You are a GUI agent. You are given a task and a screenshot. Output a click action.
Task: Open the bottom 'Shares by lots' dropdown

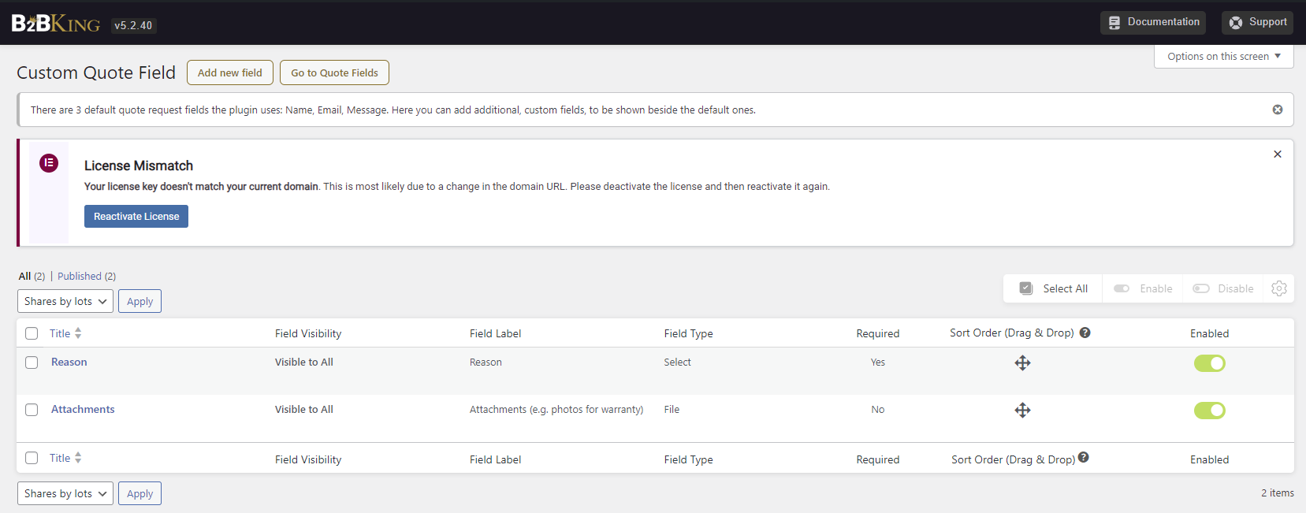click(x=65, y=493)
